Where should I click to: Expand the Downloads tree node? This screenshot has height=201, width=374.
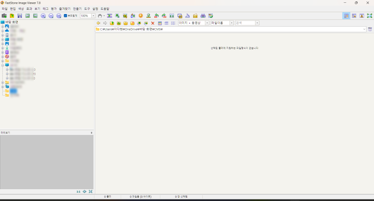3,48
